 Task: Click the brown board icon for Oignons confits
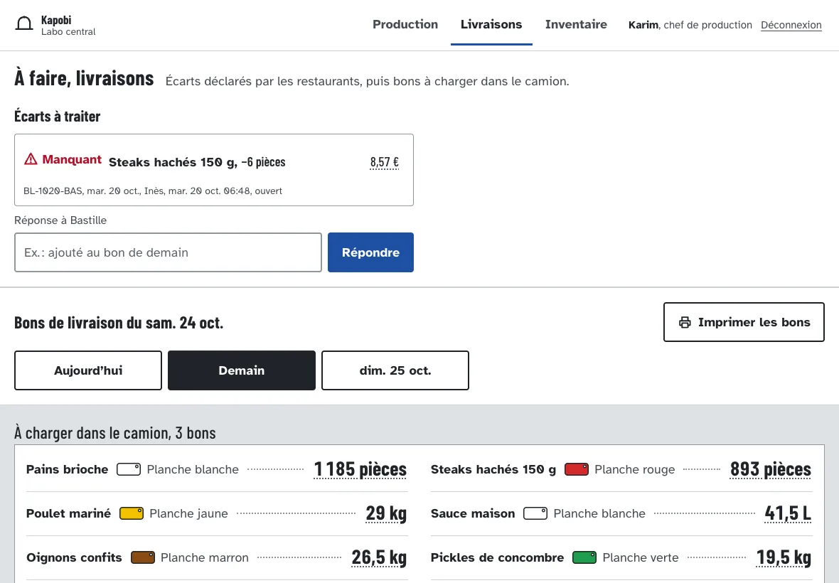tap(142, 557)
